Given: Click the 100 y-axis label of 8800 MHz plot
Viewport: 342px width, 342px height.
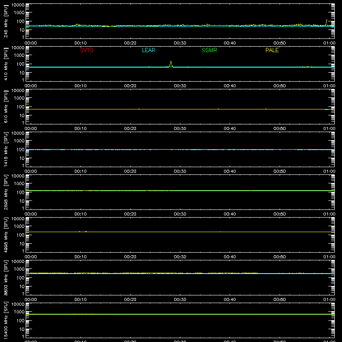Looking at the screenshot, I should pyautogui.click(x=21, y=278).
